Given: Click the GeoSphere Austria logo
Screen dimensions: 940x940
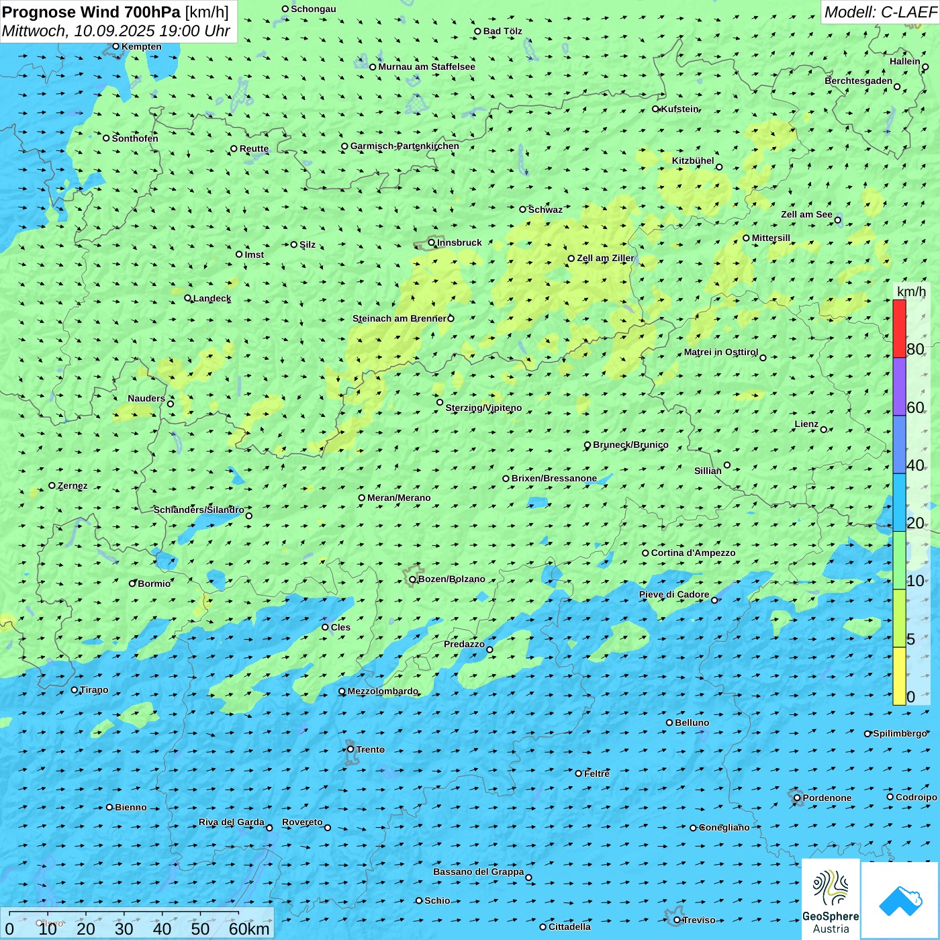Looking at the screenshot, I should point(831,900).
